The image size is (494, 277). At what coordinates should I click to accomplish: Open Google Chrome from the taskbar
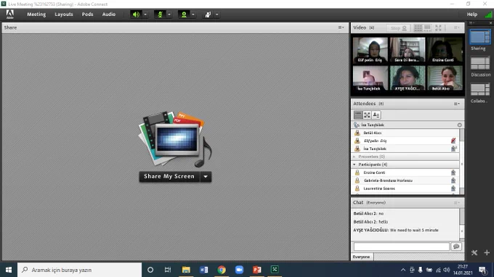pyautogui.click(x=222, y=270)
